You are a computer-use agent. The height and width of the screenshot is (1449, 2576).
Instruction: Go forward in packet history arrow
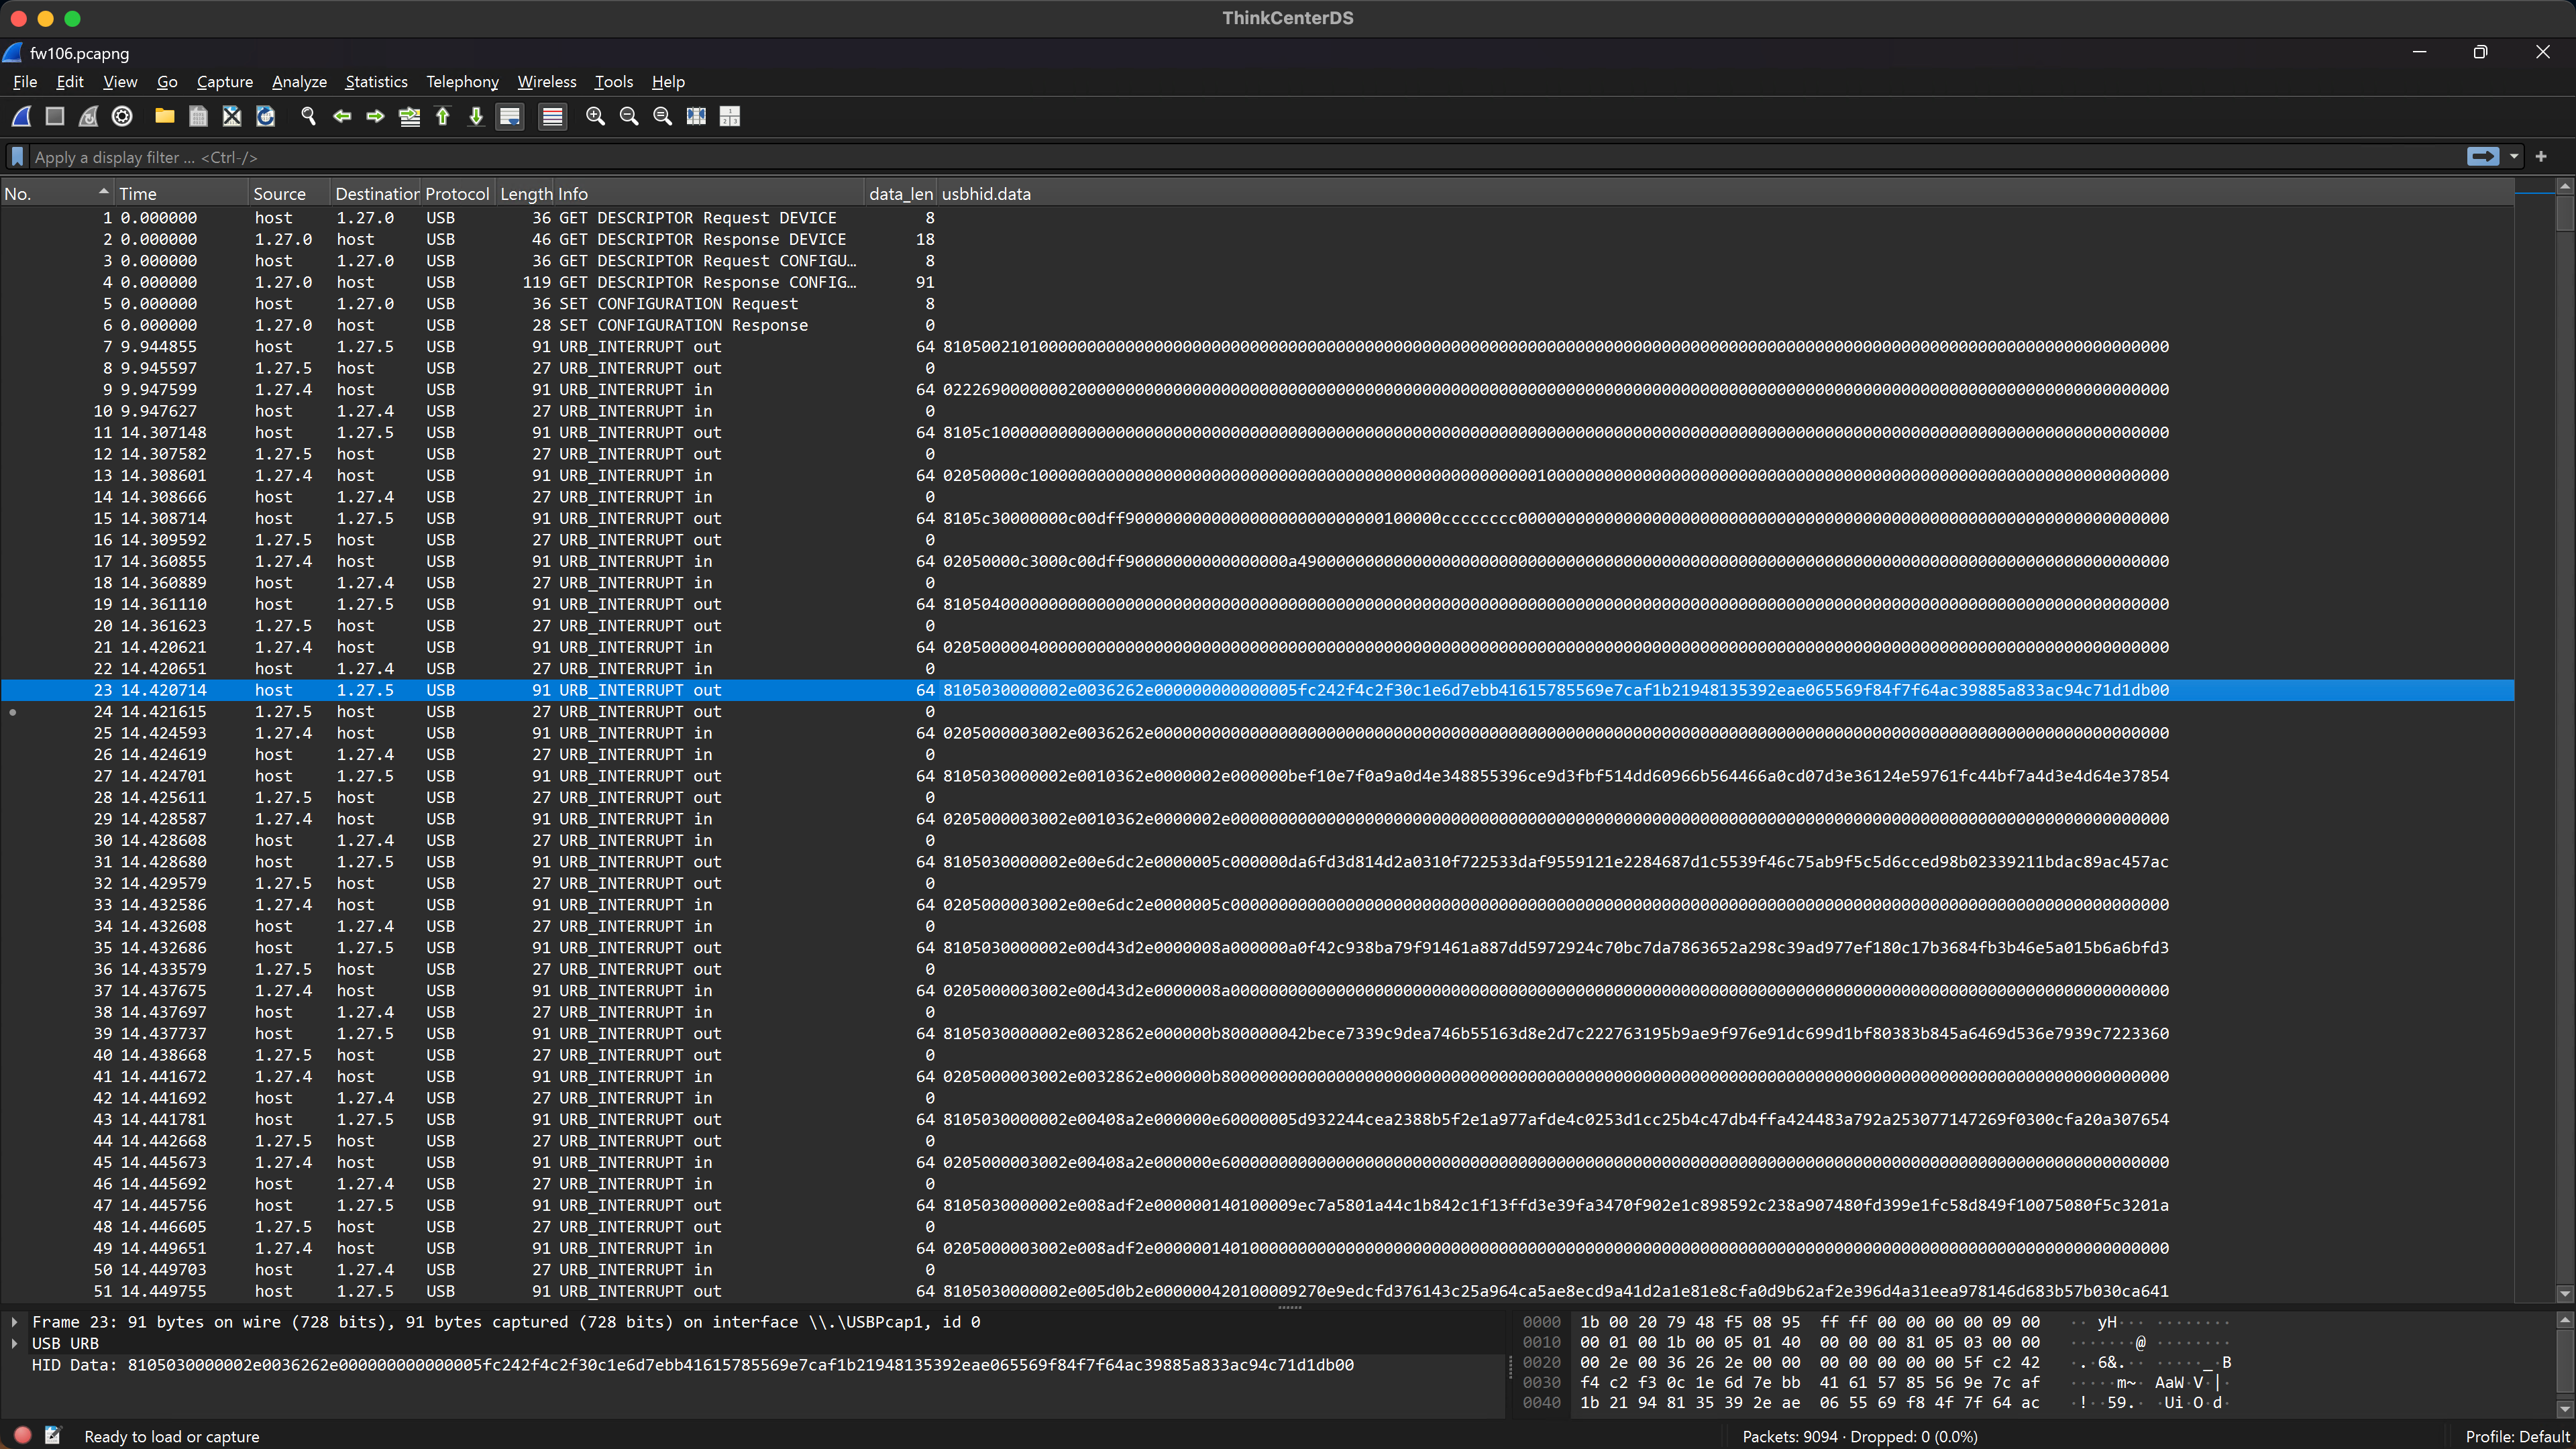coord(375,117)
